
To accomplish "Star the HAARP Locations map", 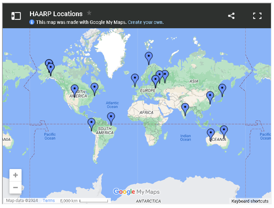I will coord(89,13).
